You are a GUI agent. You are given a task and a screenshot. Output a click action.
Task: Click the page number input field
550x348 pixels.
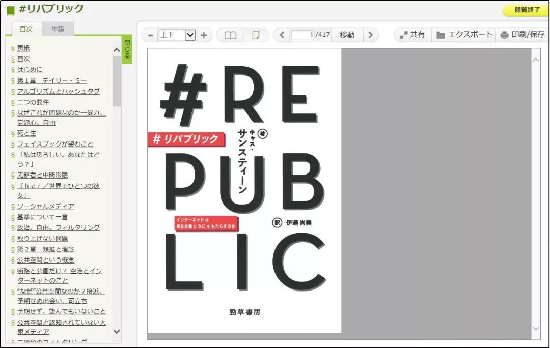point(302,35)
